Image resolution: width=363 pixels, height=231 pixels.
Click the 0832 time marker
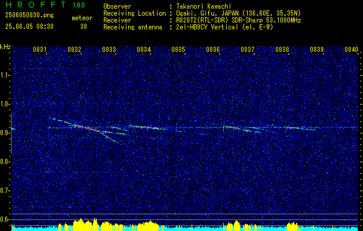pos(74,50)
